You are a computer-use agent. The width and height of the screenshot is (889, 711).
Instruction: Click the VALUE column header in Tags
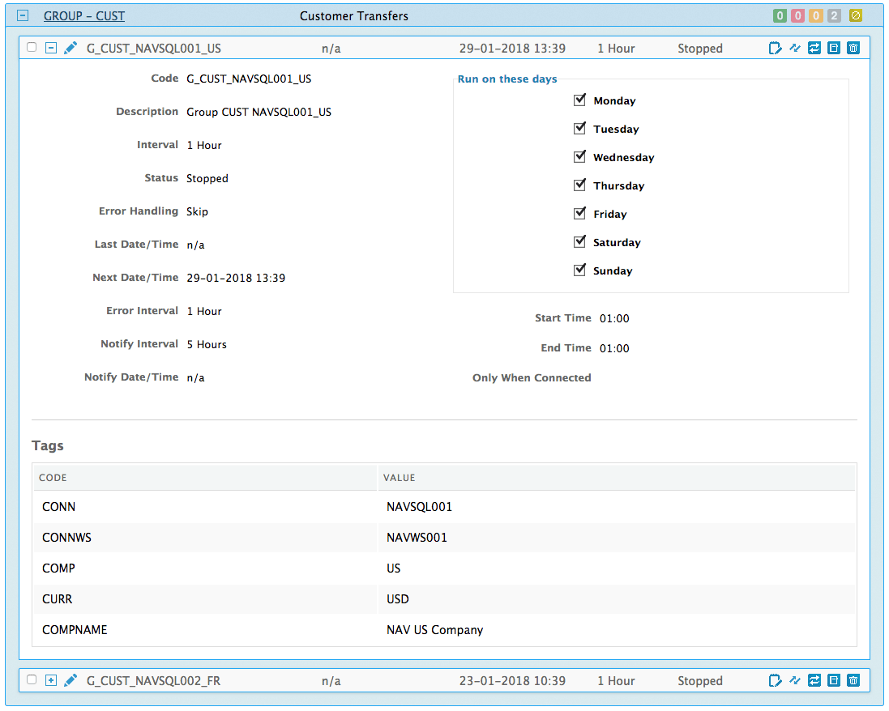(395, 478)
